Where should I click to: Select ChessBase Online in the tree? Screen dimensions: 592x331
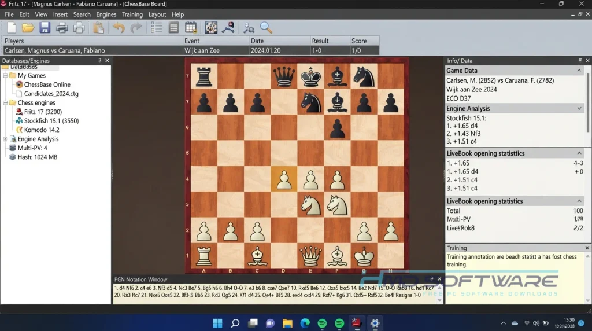47,84
